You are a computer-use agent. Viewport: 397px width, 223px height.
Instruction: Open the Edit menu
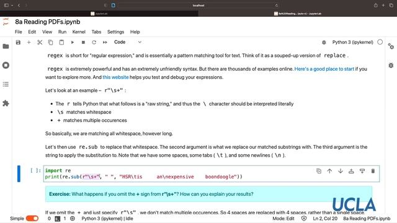32,32
